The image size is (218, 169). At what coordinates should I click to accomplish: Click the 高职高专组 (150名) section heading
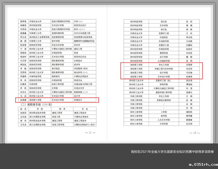point(35,104)
